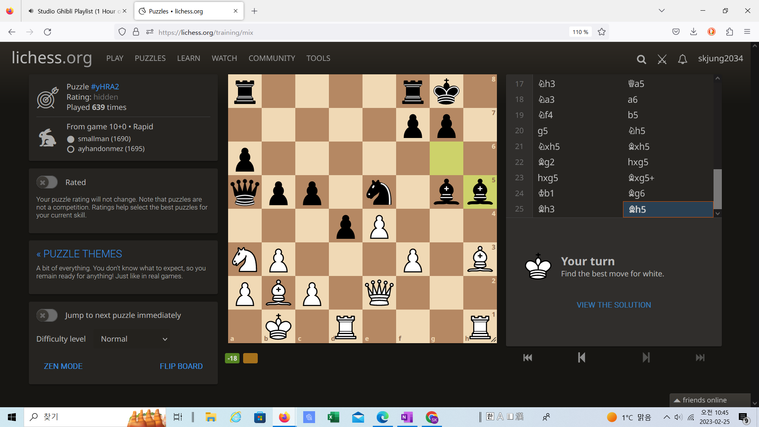Select move 17 Qa5 in move list
This screenshot has height=427, width=759.
668,84
